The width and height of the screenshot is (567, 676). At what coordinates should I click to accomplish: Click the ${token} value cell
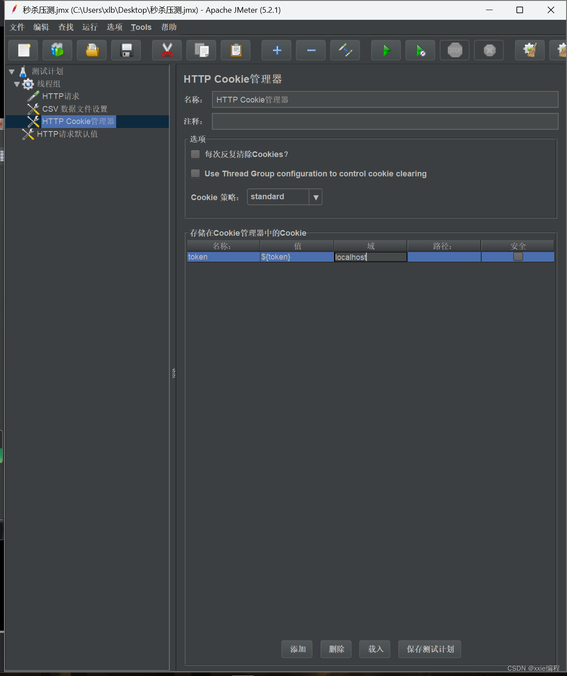click(297, 257)
